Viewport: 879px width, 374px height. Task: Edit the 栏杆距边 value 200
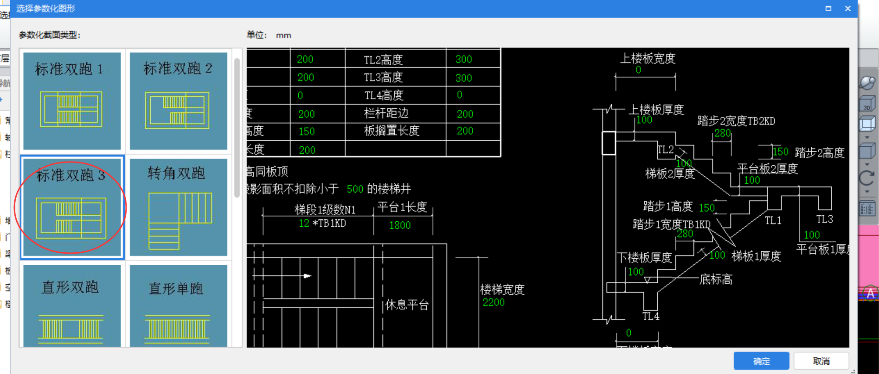[465, 114]
